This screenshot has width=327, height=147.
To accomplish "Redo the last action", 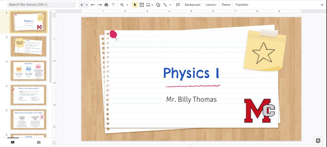I will pyautogui.click(x=100, y=5).
